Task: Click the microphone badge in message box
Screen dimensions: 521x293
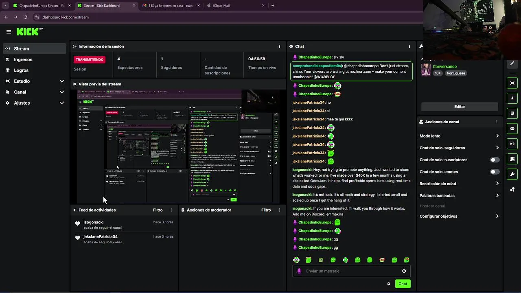Action: coord(299,271)
